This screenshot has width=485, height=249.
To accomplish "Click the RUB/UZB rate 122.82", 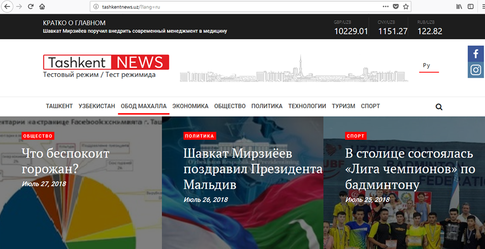I will (x=430, y=31).
